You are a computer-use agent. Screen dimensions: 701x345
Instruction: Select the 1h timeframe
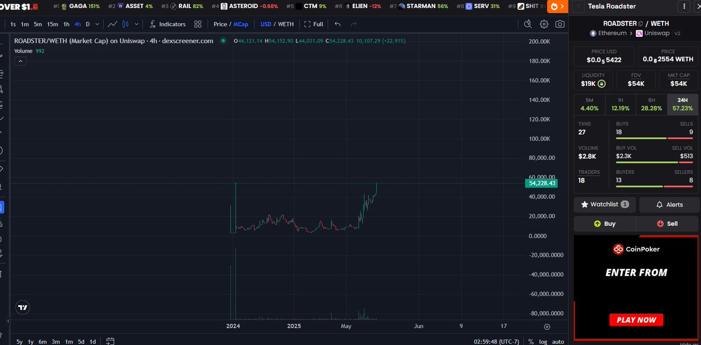(x=67, y=24)
